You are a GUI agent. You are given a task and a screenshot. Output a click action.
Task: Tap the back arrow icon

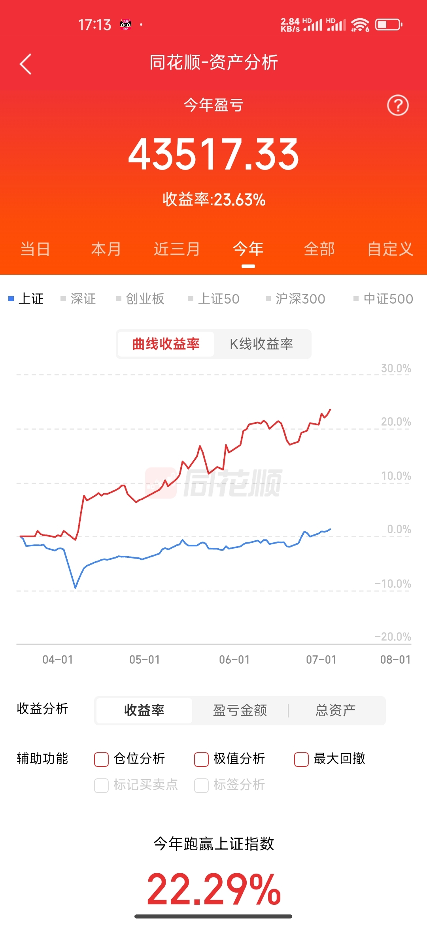26,64
